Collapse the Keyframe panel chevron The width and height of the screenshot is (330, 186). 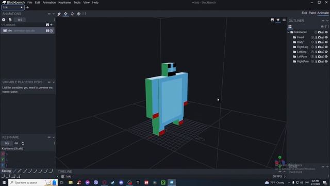[x=54, y=137]
